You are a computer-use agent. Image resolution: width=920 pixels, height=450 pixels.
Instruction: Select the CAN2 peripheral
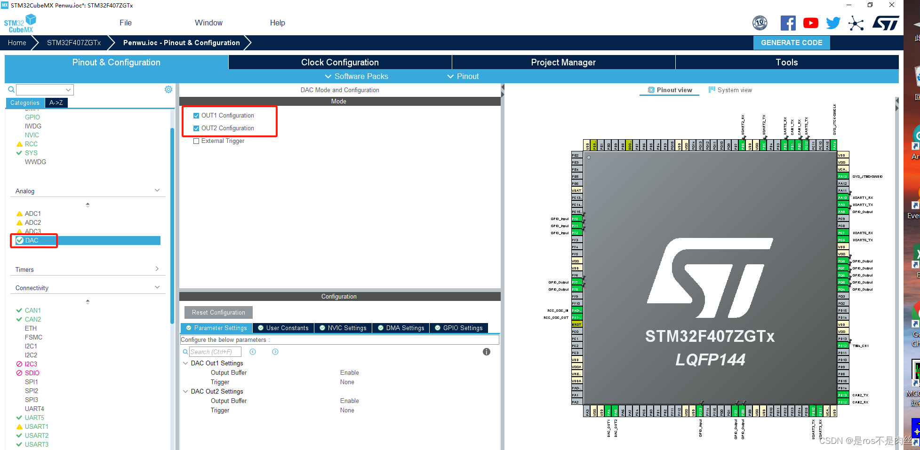pyautogui.click(x=33, y=319)
